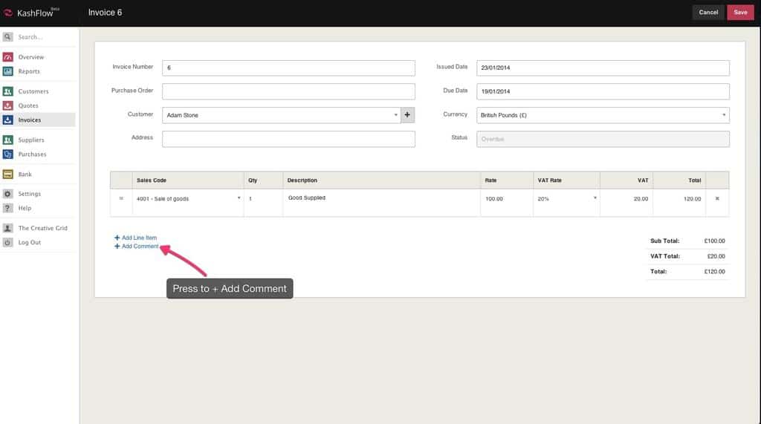
Task: Open Settings with the gear icon
Action: [8, 194]
